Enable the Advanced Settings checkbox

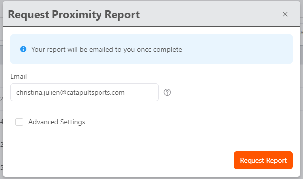pos(19,122)
